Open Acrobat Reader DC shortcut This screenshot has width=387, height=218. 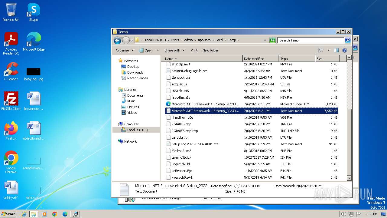[11, 43]
